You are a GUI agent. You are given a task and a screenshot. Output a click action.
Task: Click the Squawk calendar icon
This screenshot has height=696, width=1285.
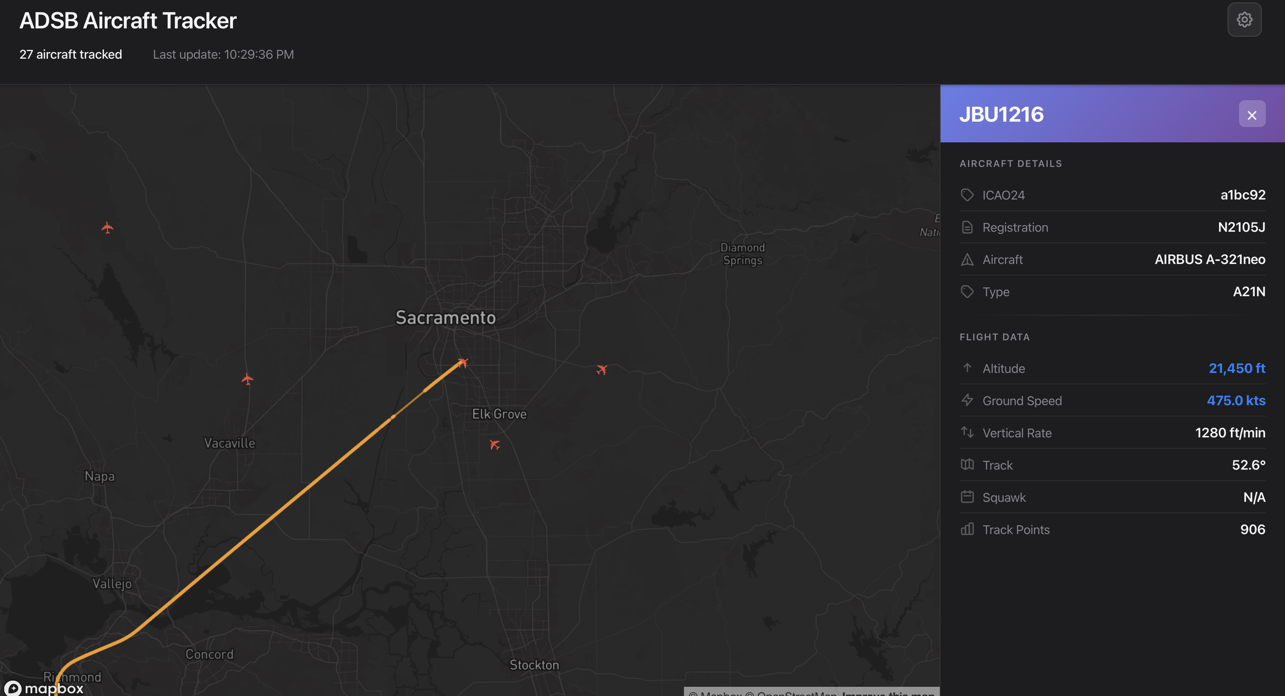tap(968, 497)
